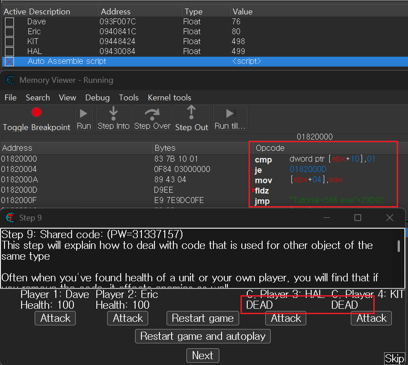Click Attack under Player 1 Dave

tap(55, 319)
